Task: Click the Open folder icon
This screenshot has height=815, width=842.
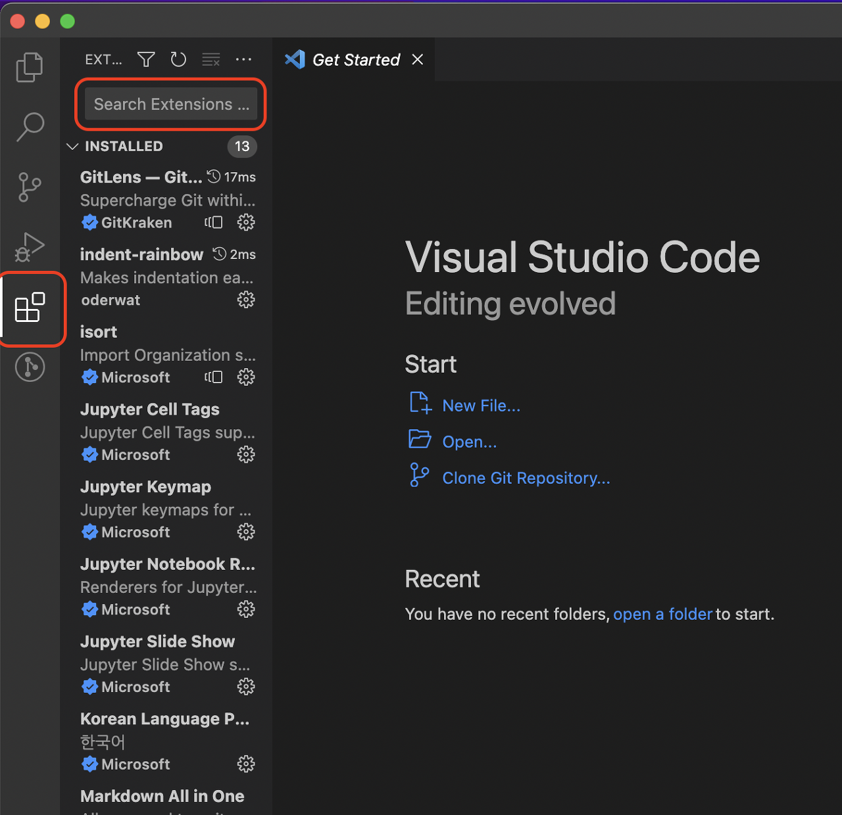Action: [x=420, y=439]
